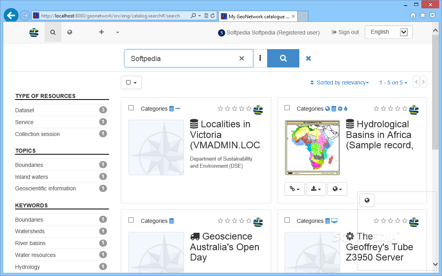Rate Hydrological Basins in Africa five stars
442x276 pixels.
click(404, 109)
